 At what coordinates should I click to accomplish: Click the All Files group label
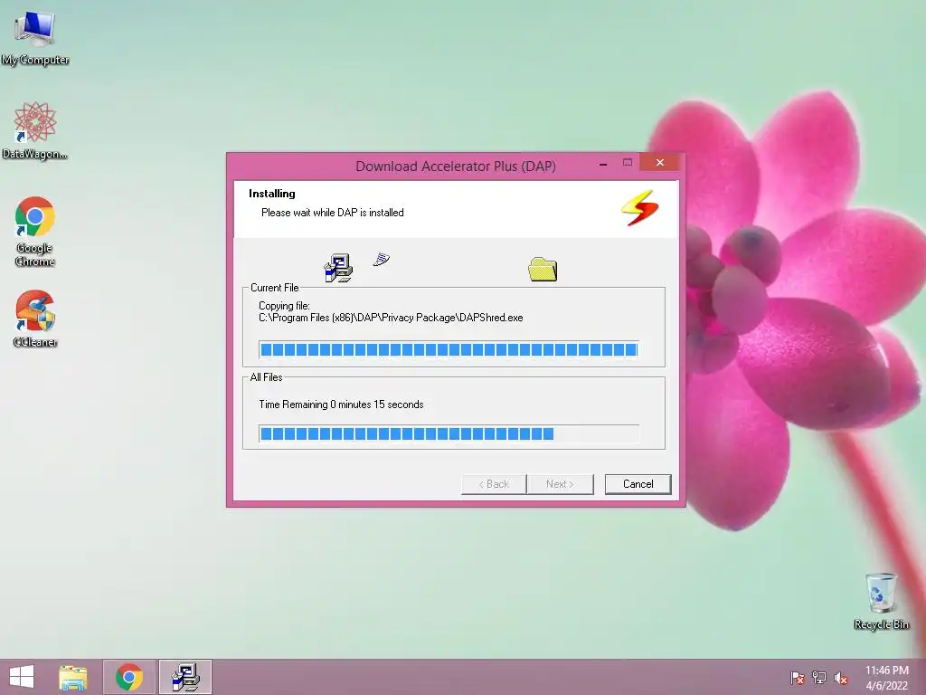pyautogui.click(x=267, y=377)
